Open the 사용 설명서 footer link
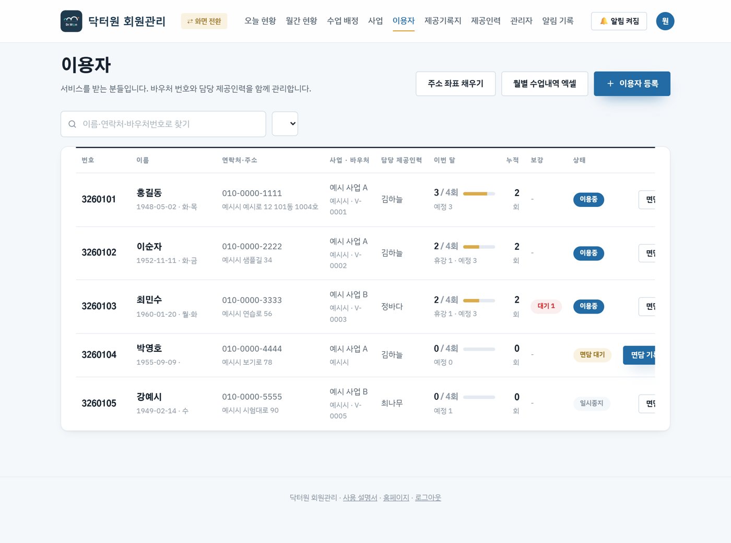The height and width of the screenshot is (543, 731). pyautogui.click(x=360, y=498)
